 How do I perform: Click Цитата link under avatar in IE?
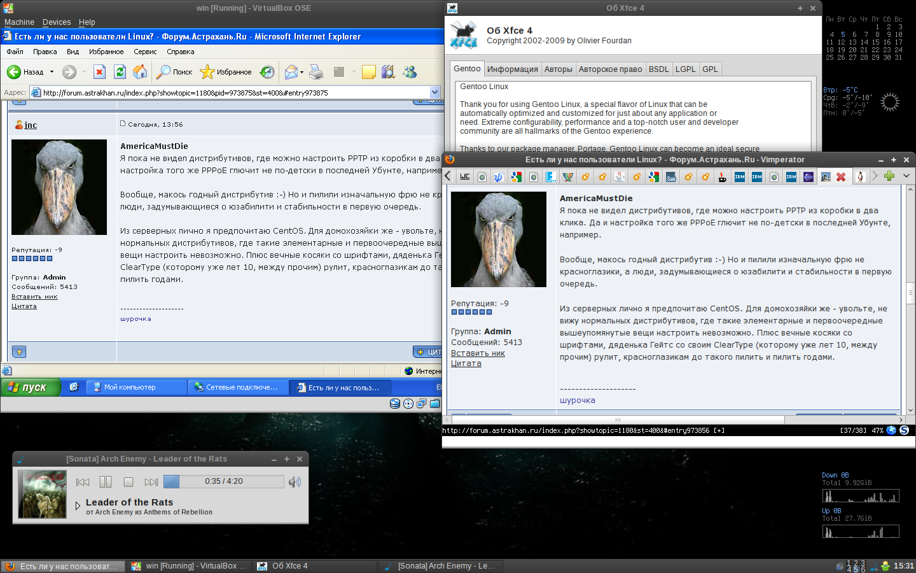pyautogui.click(x=24, y=306)
